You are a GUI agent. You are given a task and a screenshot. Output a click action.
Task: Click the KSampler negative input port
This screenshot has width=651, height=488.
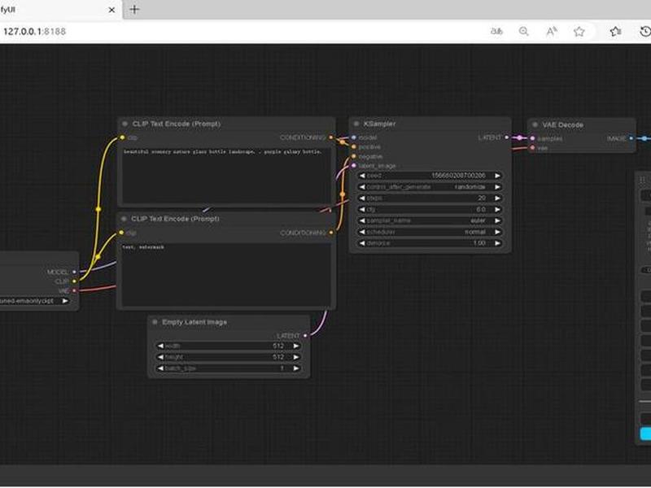point(354,156)
